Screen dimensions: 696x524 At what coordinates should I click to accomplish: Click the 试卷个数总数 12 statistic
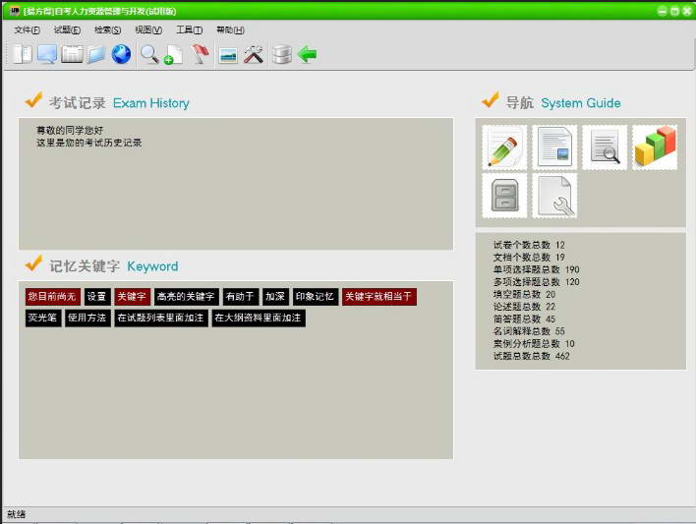[x=529, y=245]
